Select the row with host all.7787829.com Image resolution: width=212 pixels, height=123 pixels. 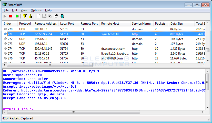click(x=104, y=58)
